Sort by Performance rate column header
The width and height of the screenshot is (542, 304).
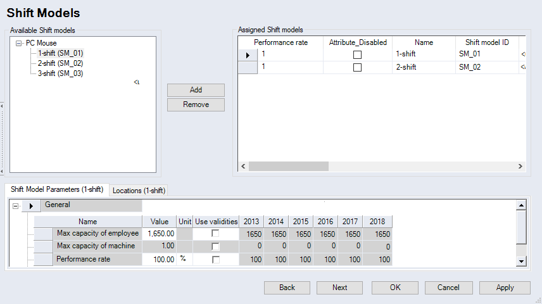click(x=280, y=42)
